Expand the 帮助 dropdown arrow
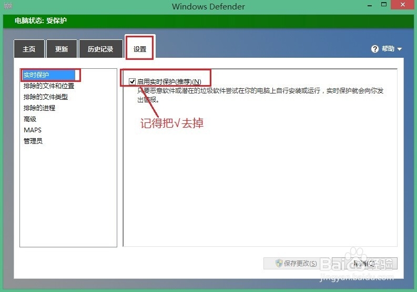This screenshot has width=417, height=292. (400, 49)
